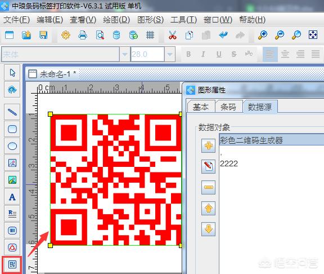
Task: Set text alignment to justified
Action: tap(316, 54)
